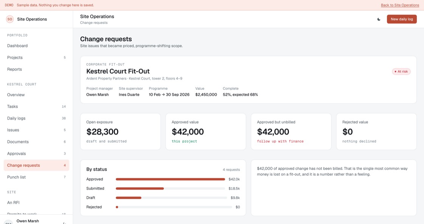424x224 pixels.
Task: Open Punch list in the sidebar
Action: (36, 177)
